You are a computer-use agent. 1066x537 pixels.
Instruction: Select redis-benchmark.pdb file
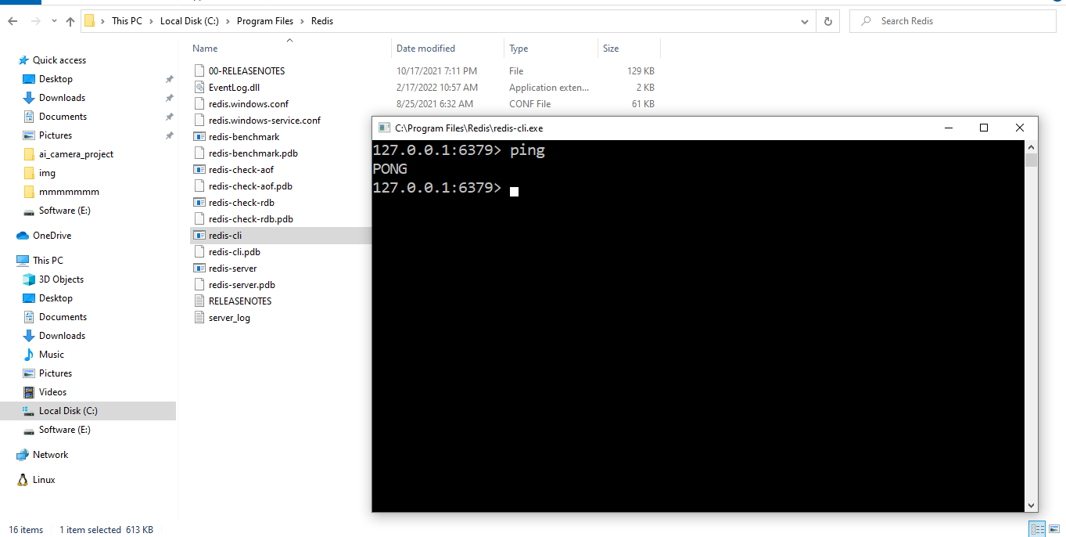(253, 153)
